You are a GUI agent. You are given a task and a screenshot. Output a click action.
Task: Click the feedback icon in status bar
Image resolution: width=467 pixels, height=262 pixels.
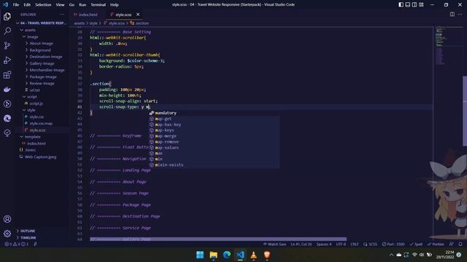tap(452, 245)
